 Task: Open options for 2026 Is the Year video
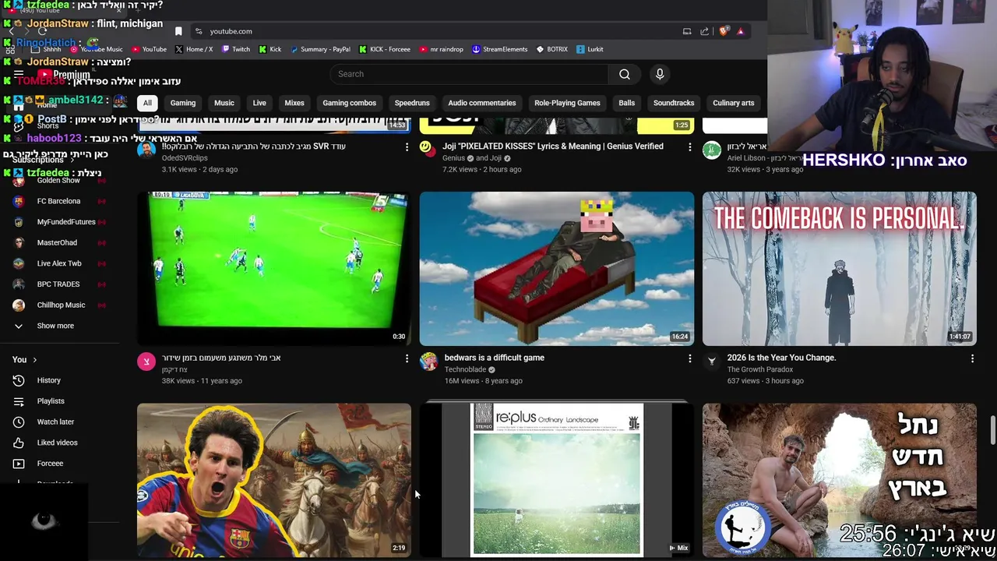pos(972,358)
